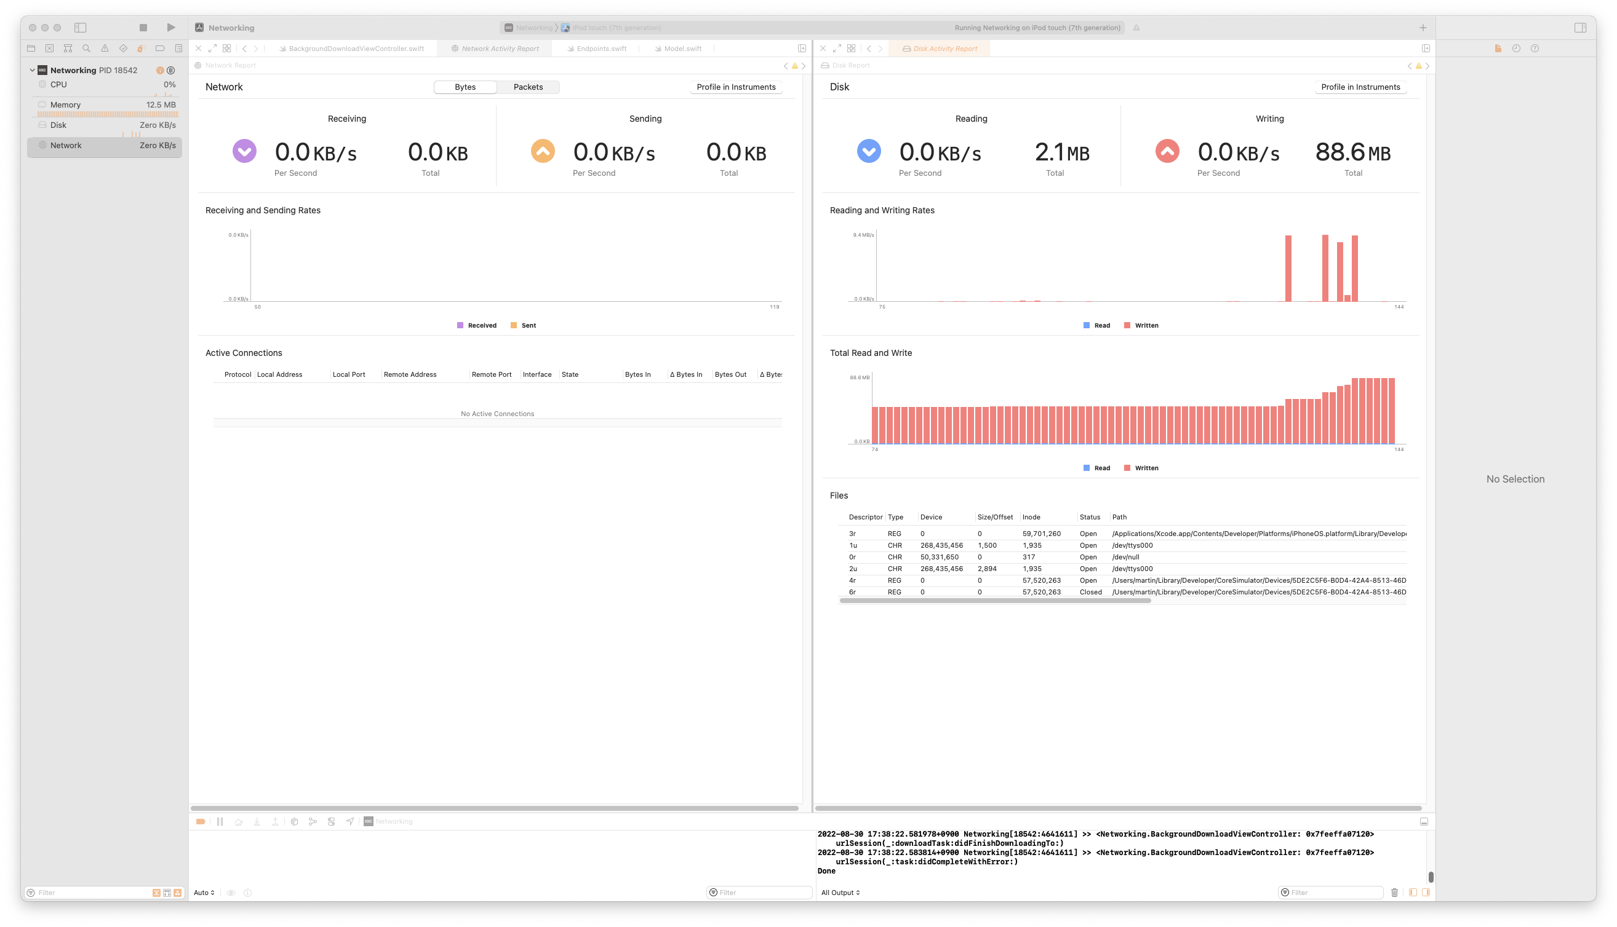Open the Issue navigator warning icon
This screenshot has width=1617, height=927.
pyautogui.click(x=105, y=49)
